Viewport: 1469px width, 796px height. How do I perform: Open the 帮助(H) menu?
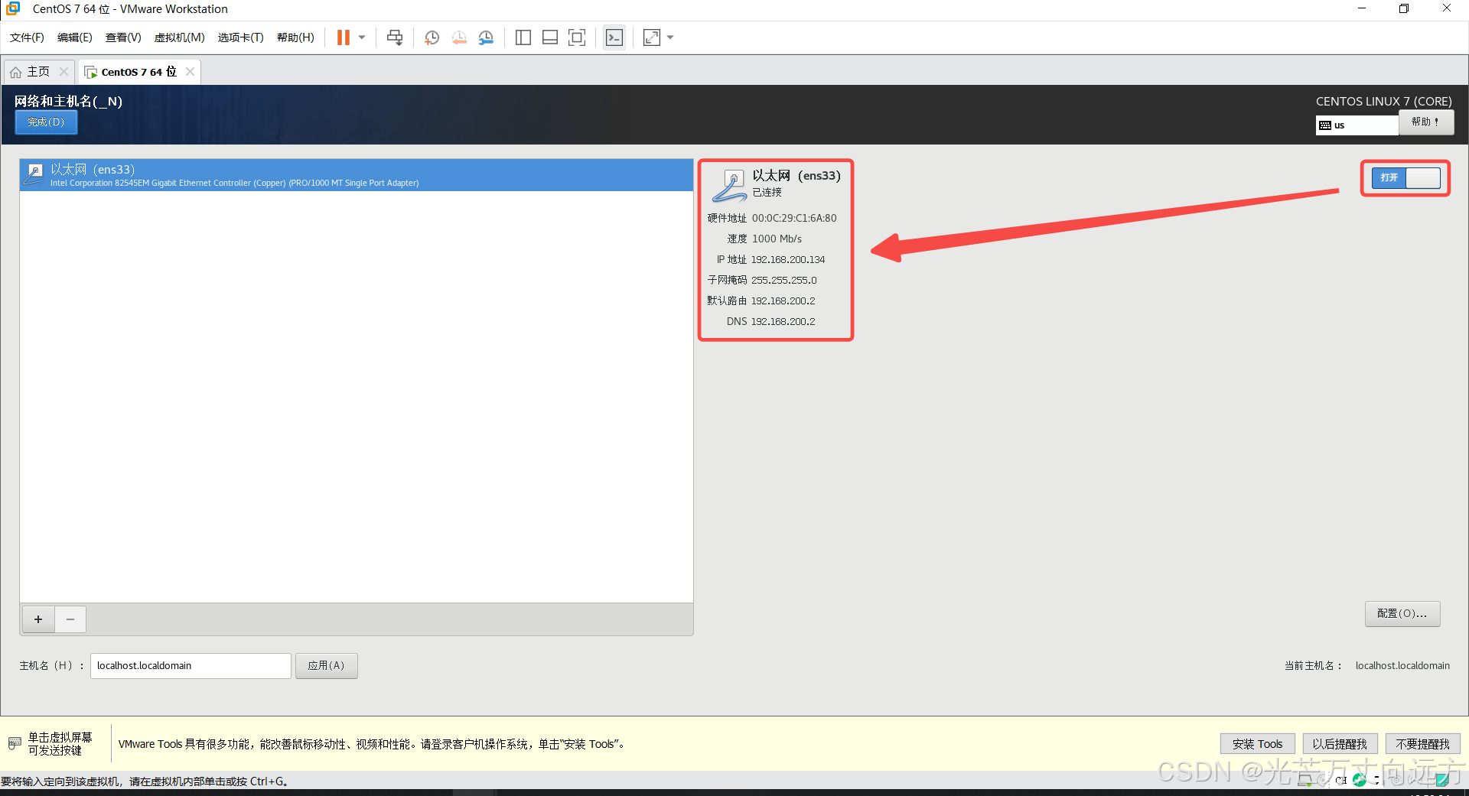pyautogui.click(x=295, y=37)
